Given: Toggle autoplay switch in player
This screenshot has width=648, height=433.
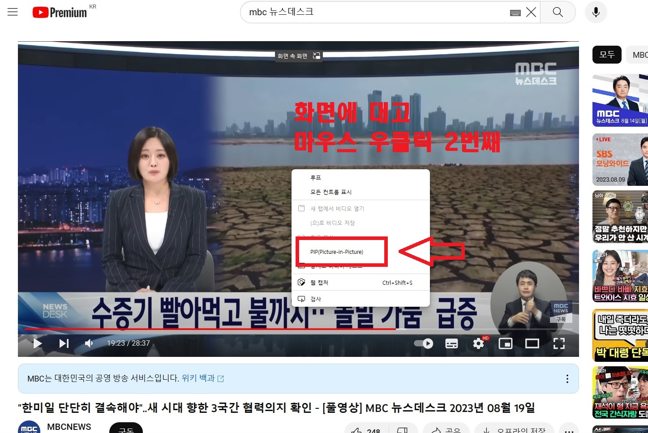Looking at the screenshot, I should coord(424,343).
